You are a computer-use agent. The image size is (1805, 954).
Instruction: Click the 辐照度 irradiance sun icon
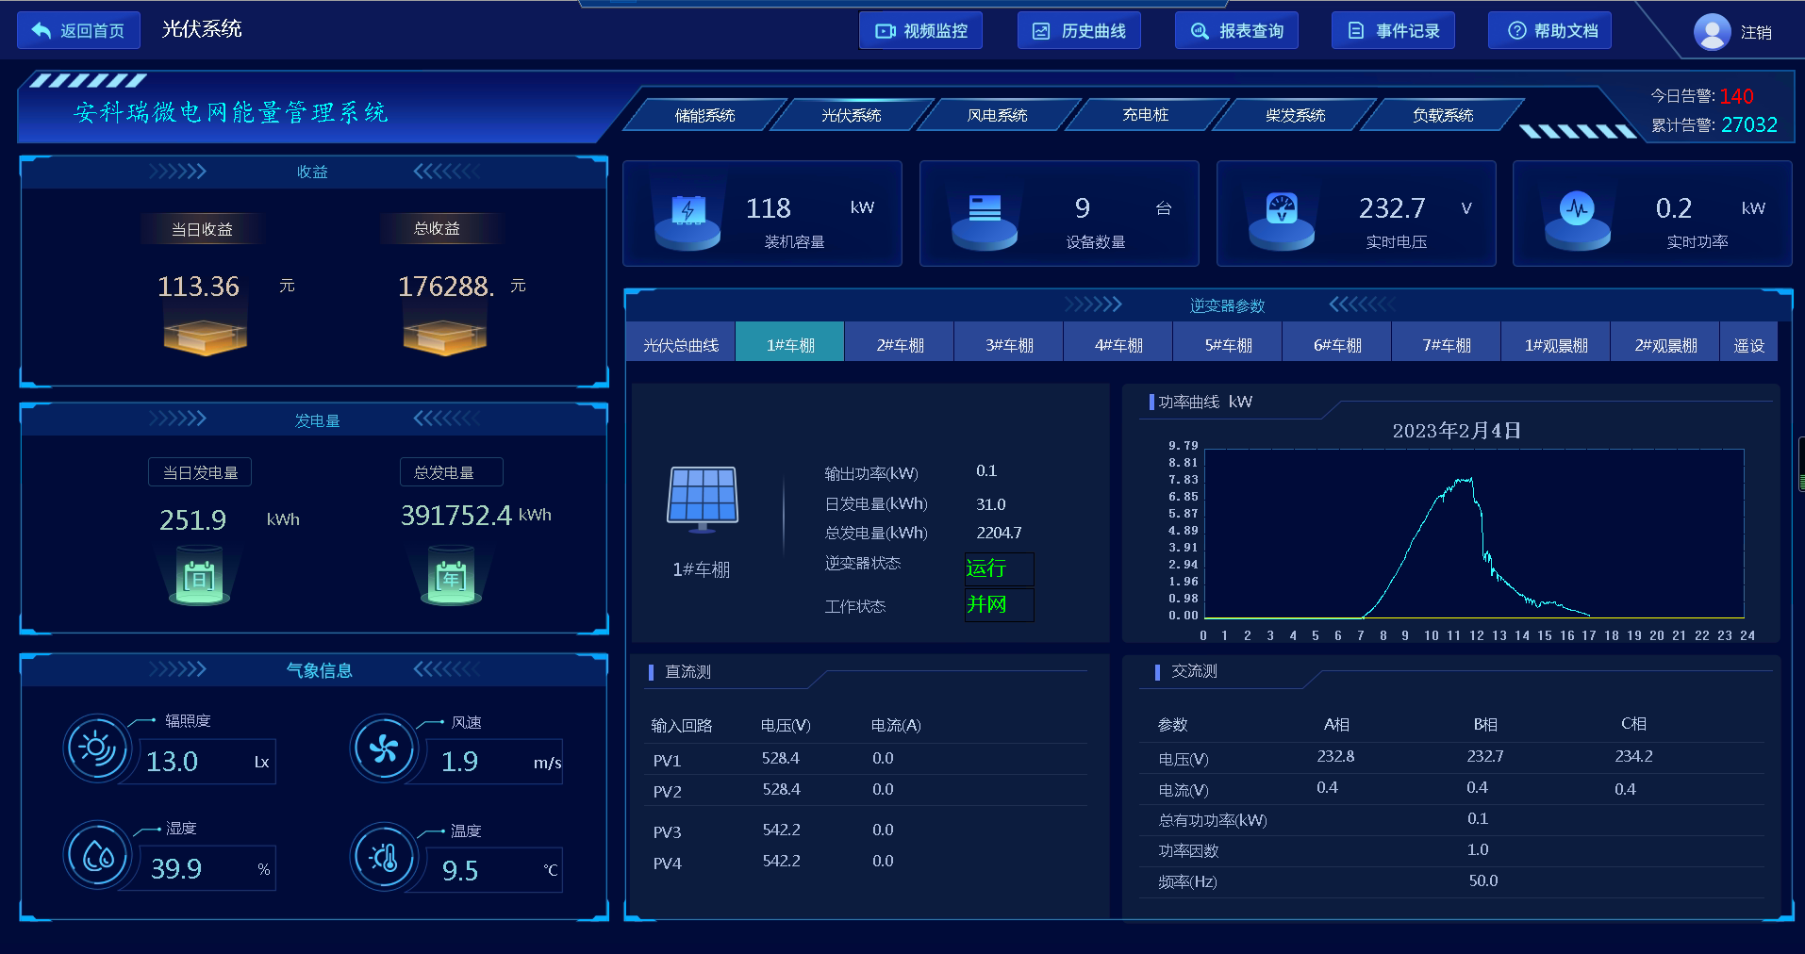(97, 748)
